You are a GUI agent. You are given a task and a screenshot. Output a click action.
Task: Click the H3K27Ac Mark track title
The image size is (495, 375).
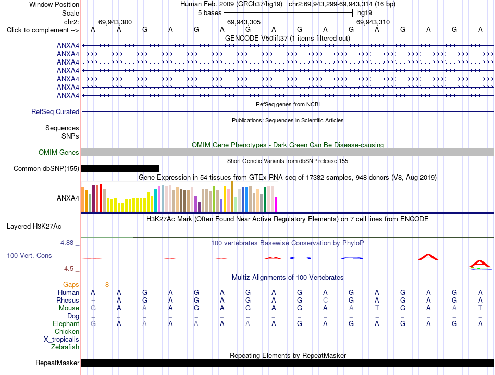coord(288,219)
